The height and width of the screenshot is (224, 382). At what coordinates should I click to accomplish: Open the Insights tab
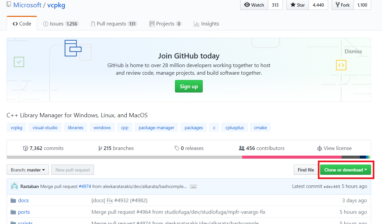[206, 24]
